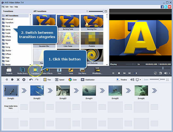The image size is (173, 132).
Task: Open the Trim tool
Action: [x=47, y=80]
